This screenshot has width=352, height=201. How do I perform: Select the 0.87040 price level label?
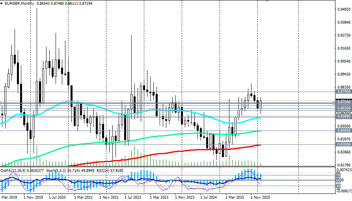(344, 102)
